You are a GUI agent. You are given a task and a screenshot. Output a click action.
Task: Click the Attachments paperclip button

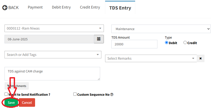point(17,86)
